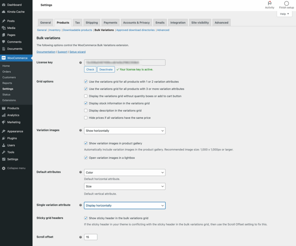Switch to the Shipping tab

(92, 22)
